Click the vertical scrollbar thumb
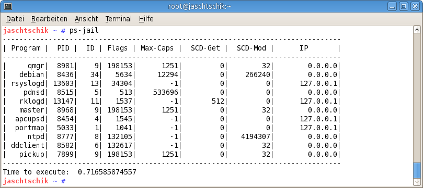The height and width of the screenshot is (188, 423). (x=417, y=170)
